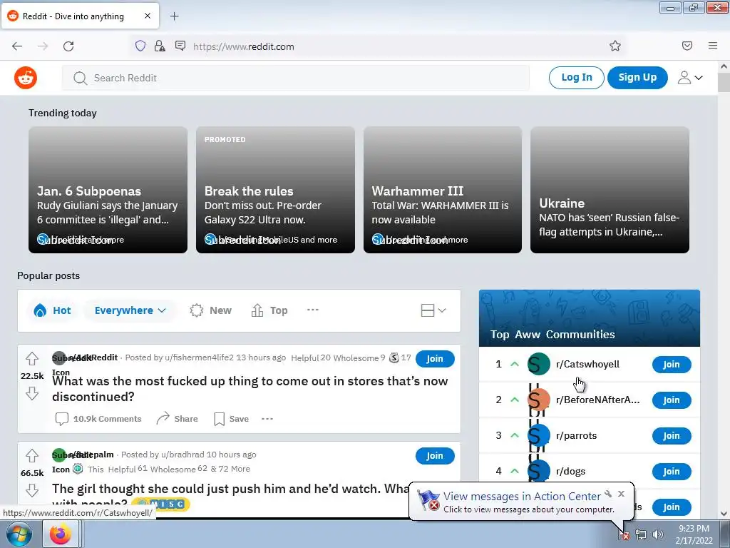Screen dimensions: 730x548
Task: Upvote the facepalm post by u/bradhrad
Action: tap(32, 455)
